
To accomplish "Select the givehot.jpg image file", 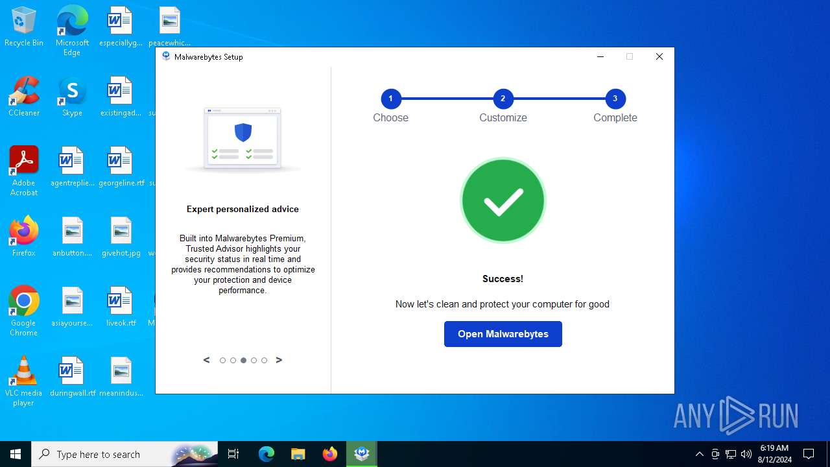I will point(121,237).
